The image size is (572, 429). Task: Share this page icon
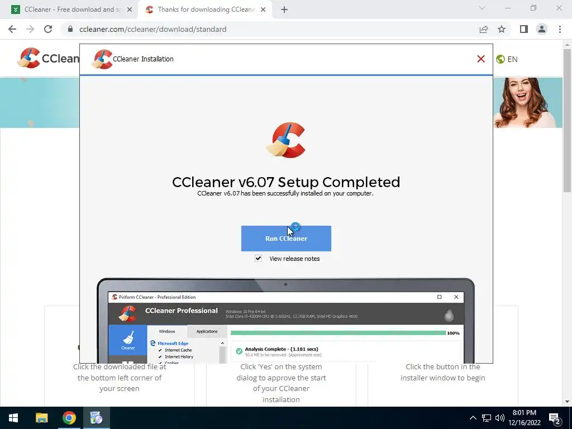(484, 29)
